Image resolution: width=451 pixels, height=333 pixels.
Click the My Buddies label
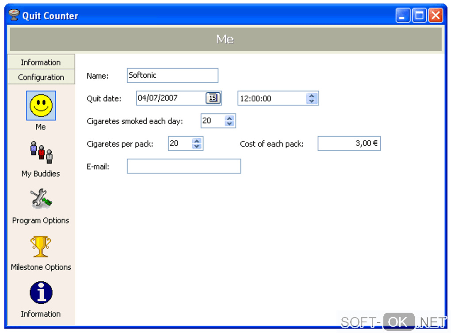point(41,174)
